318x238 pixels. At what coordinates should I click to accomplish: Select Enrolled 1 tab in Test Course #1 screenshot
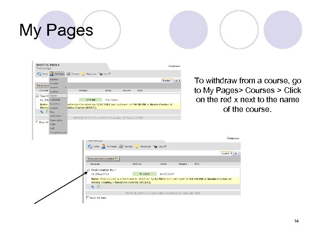coord(226,153)
